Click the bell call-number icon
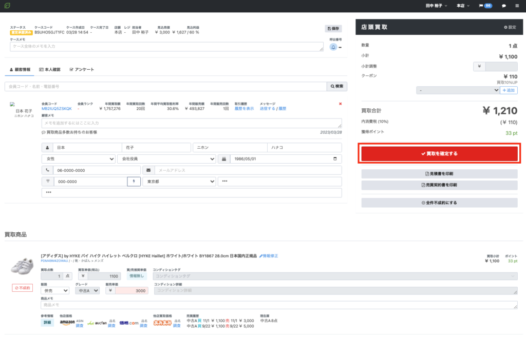This screenshot has width=526, height=337. coord(333,47)
